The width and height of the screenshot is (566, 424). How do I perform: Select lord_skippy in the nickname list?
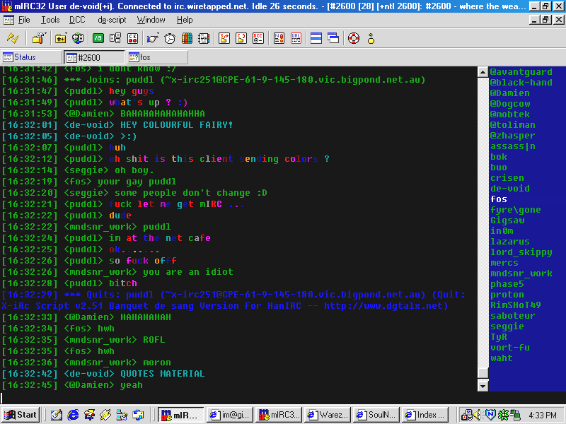coord(521,252)
